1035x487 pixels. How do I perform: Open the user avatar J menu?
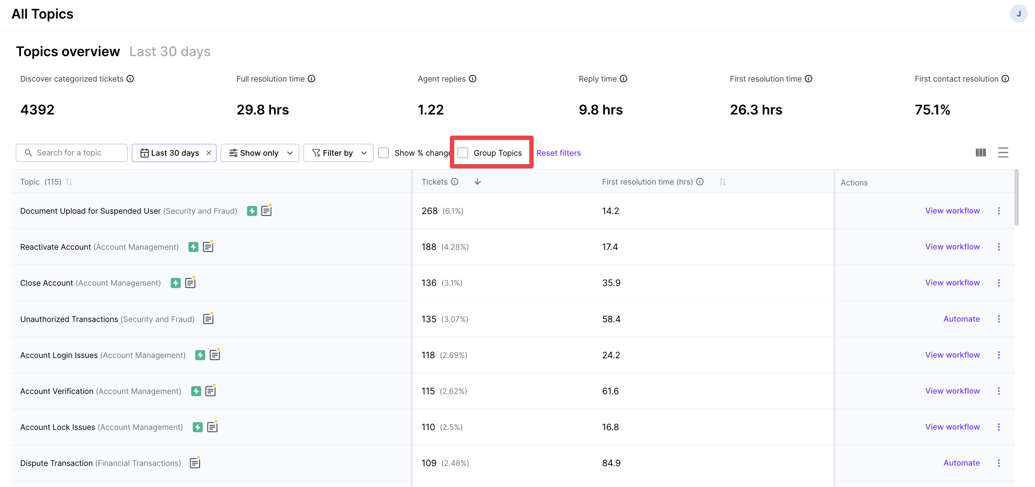[x=1018, y=14]
